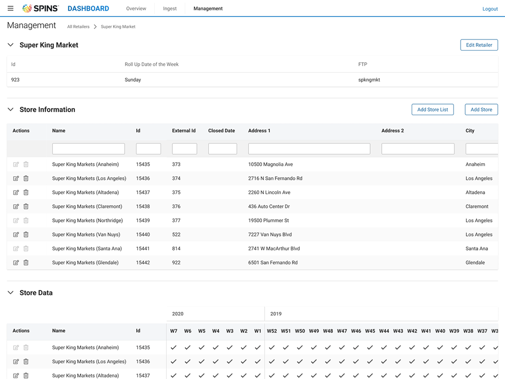
Task: Collapse the Super King Market section
Action: click(x=11, y=45)
